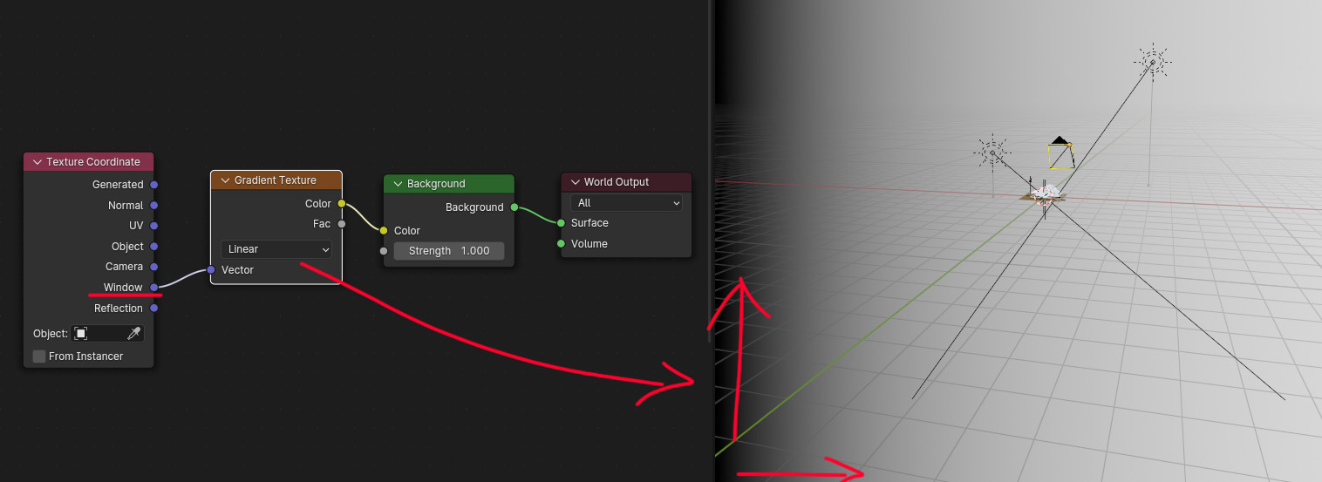
Task: Click the Window label in Texture Coordinate
Action: (123, 288)
